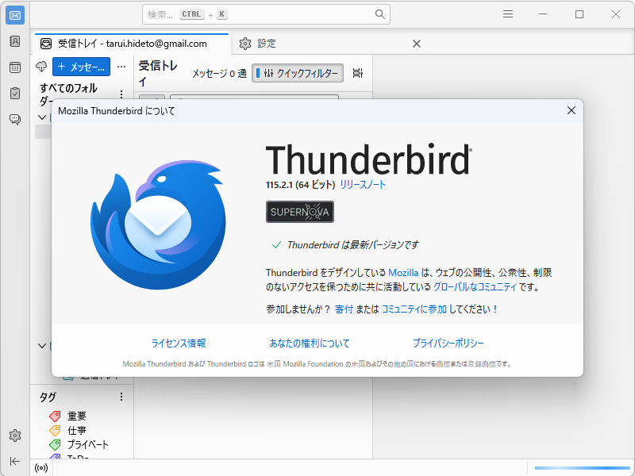Open ライセンス情報 in the About dialog
The width and height of the screenshot is (635, 476).
(x=180, y=343)
